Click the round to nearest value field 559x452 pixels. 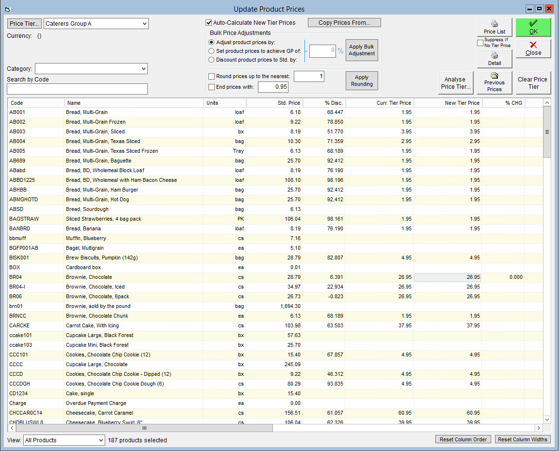(309, 76)
